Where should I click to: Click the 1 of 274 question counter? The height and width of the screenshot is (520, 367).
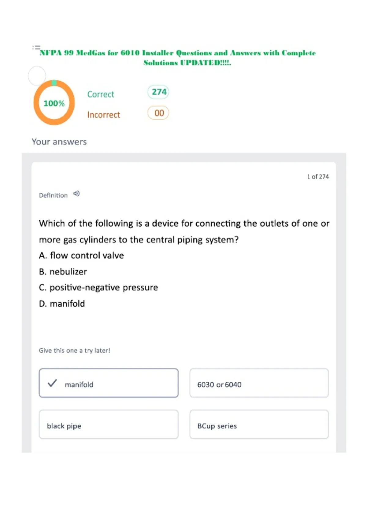click(x=318, y=176)
